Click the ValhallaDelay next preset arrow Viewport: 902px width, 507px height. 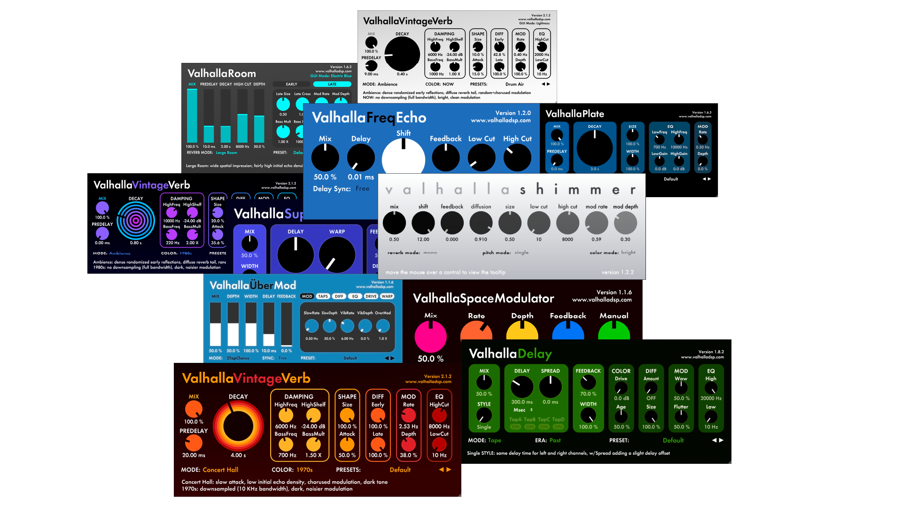(x=721, y=440)
